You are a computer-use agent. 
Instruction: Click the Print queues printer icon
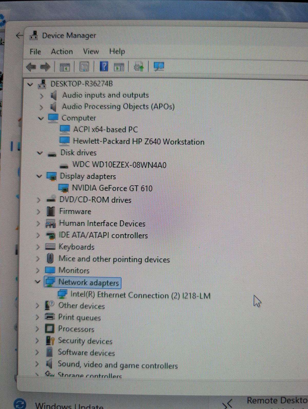pyautogui.click(x=49, y=317)
